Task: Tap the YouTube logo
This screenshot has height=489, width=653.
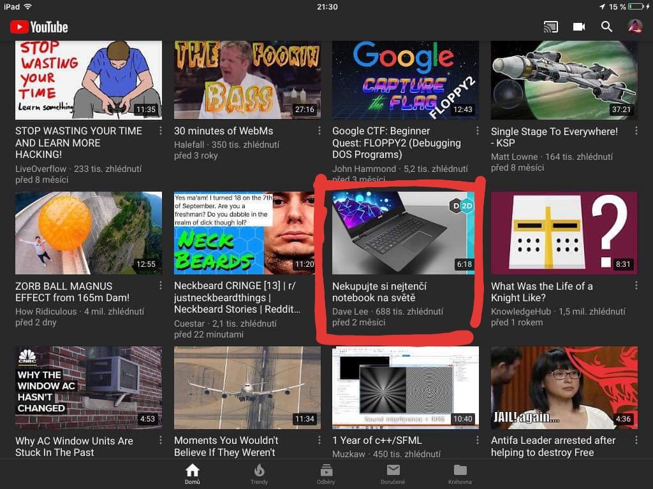Action: [x=39, y=27]
